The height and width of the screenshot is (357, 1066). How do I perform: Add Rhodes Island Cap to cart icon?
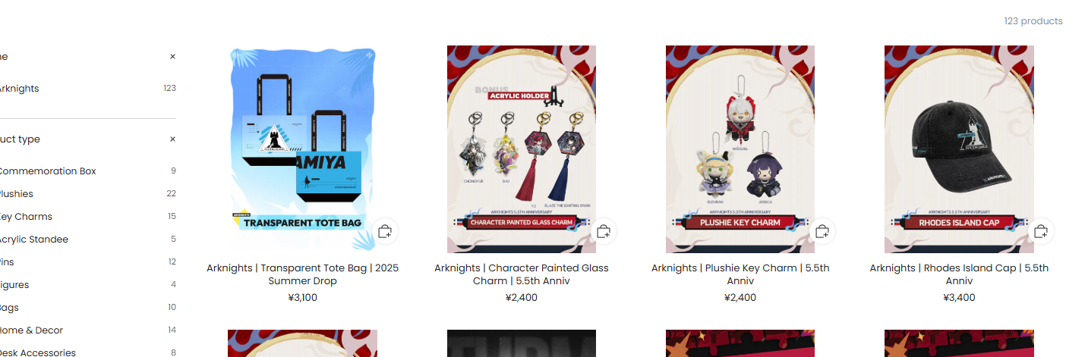[x=1041, y=231]
